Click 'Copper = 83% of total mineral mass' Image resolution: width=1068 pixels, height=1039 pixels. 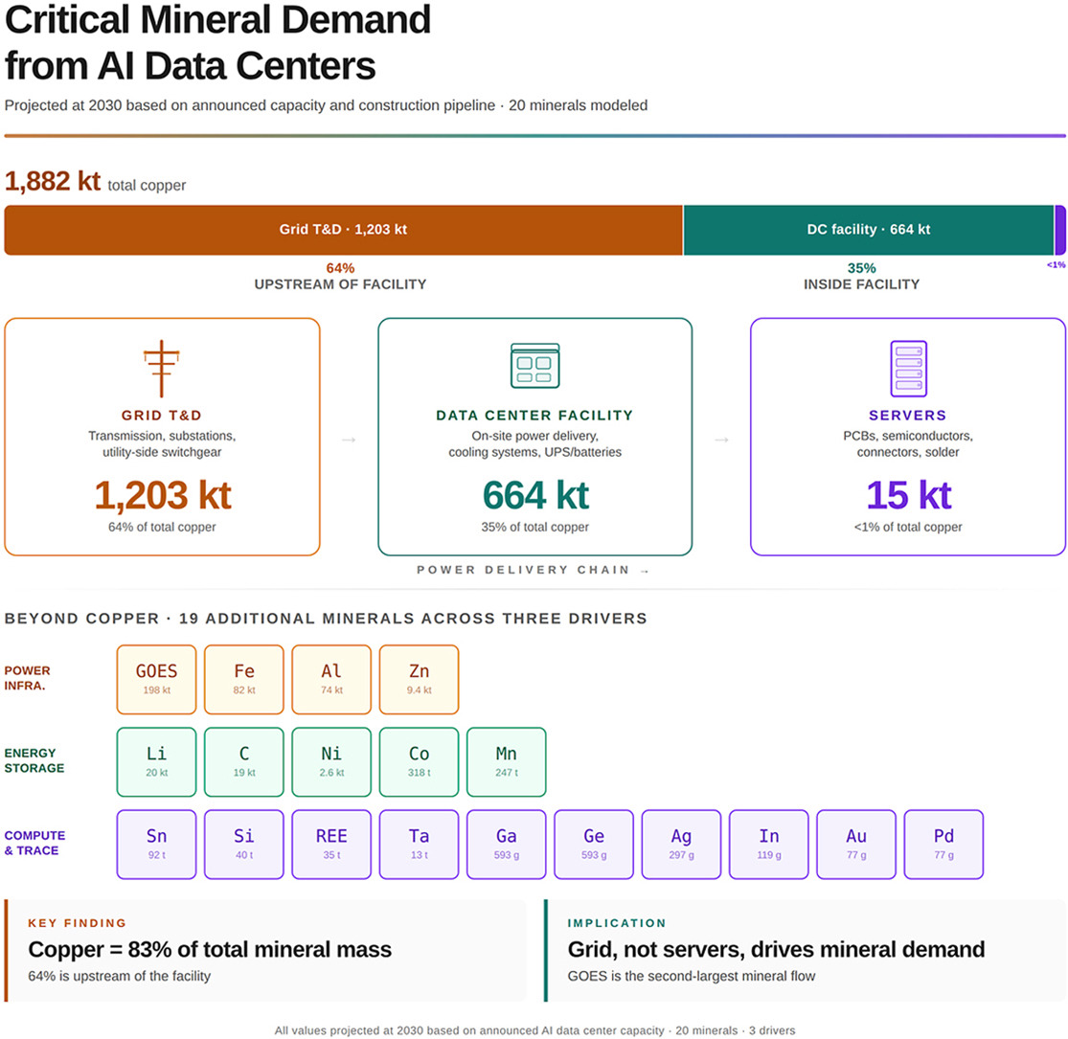[x=210, y=950]
